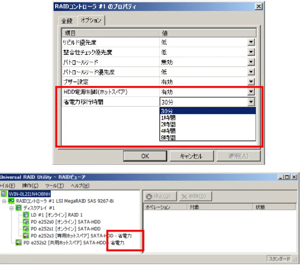
Task: Click the 適用(A) button
Action: pos(238,156)
